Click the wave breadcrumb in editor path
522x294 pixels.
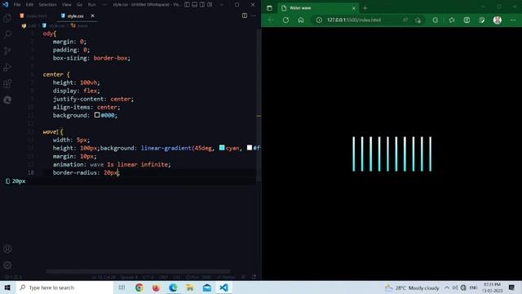(80, 25)
